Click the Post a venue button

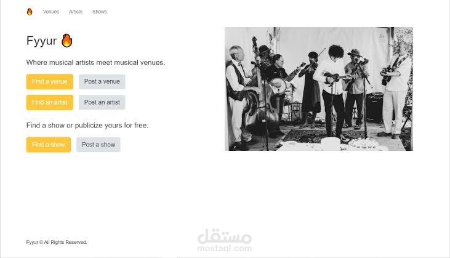click(x=102, y=81)
